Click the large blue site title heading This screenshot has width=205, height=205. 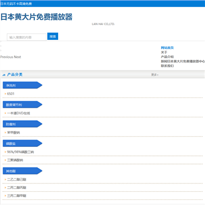point(36,17)
